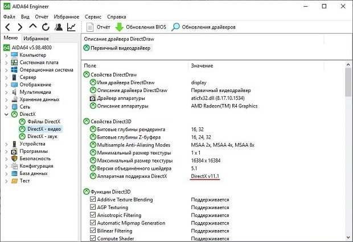Open the Файл menu
Viewport: 353px width, 242px height.
tap(9, 17)
